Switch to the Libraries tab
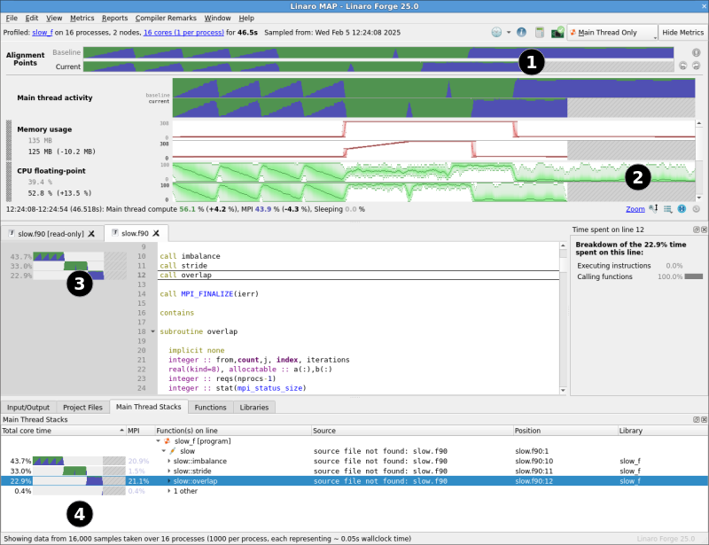The height and width of the screenshot is (545, 709). click(x=254, y=407)
